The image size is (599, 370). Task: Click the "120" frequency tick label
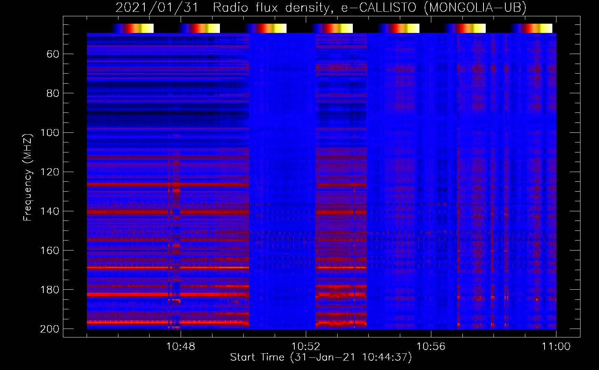click(50, 172)
